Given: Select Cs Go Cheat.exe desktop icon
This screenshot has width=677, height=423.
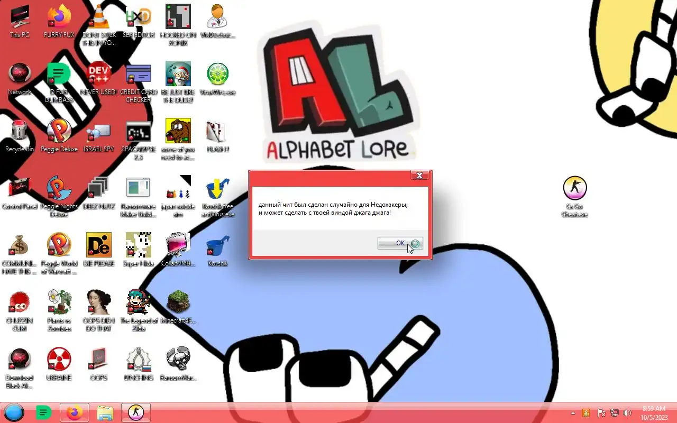Looking at the screenshot, I should (x=575, y=196).
